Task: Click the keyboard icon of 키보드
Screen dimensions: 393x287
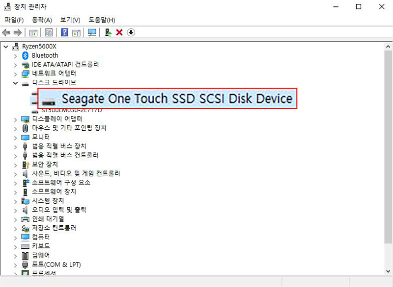Action: (x=26, y=246)
